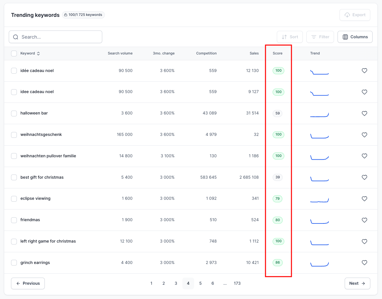
Task: Sort by Keyword column header arrows
Action: [x=38, y=54]
